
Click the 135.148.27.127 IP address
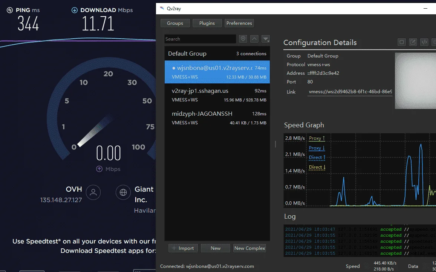(x=61, y=200)
